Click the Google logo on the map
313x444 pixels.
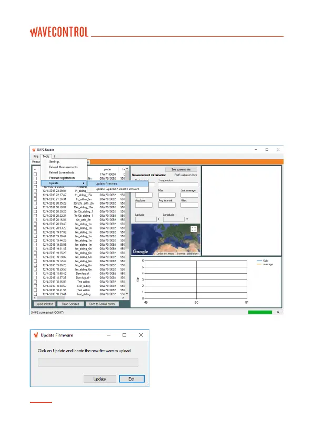coord(140,252)
